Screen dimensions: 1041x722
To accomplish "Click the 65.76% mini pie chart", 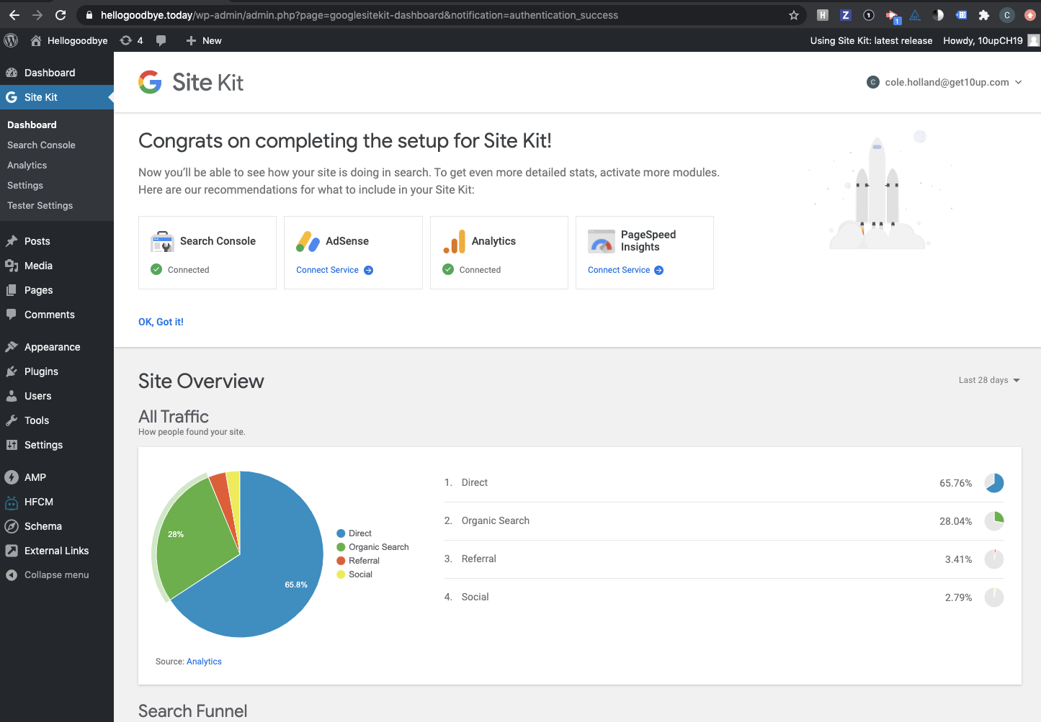I will click(994, 483).
